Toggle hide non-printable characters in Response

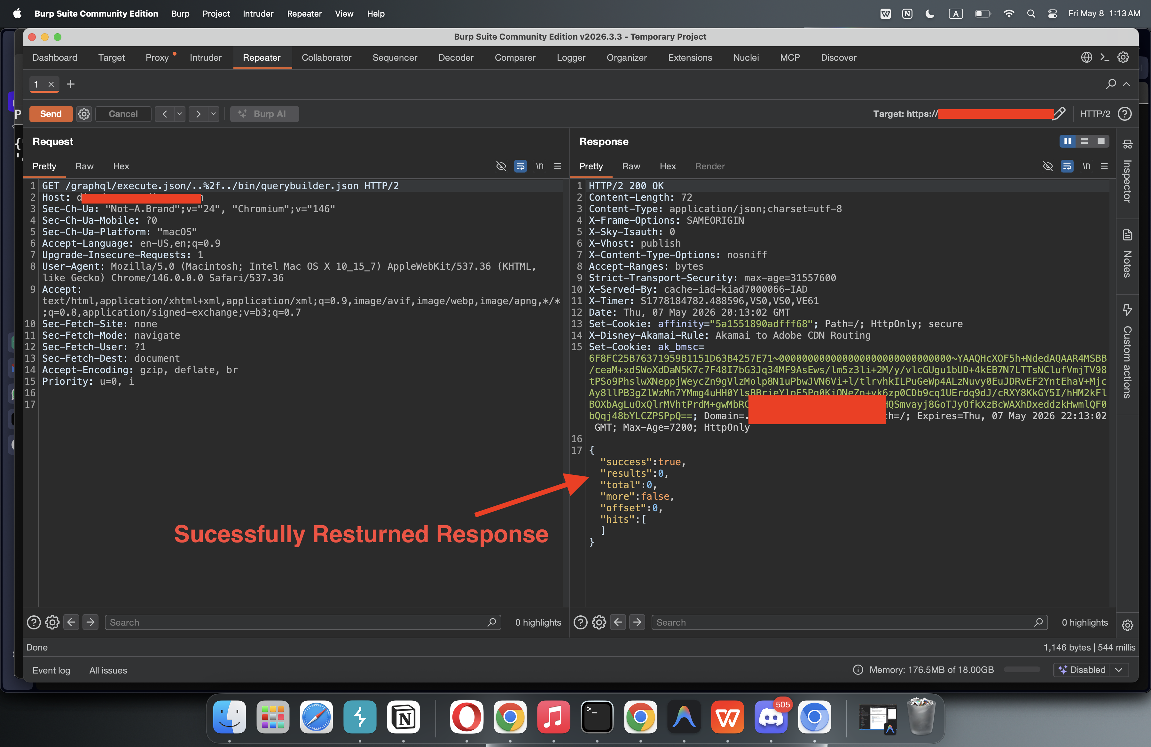[x=1047, y=166]
